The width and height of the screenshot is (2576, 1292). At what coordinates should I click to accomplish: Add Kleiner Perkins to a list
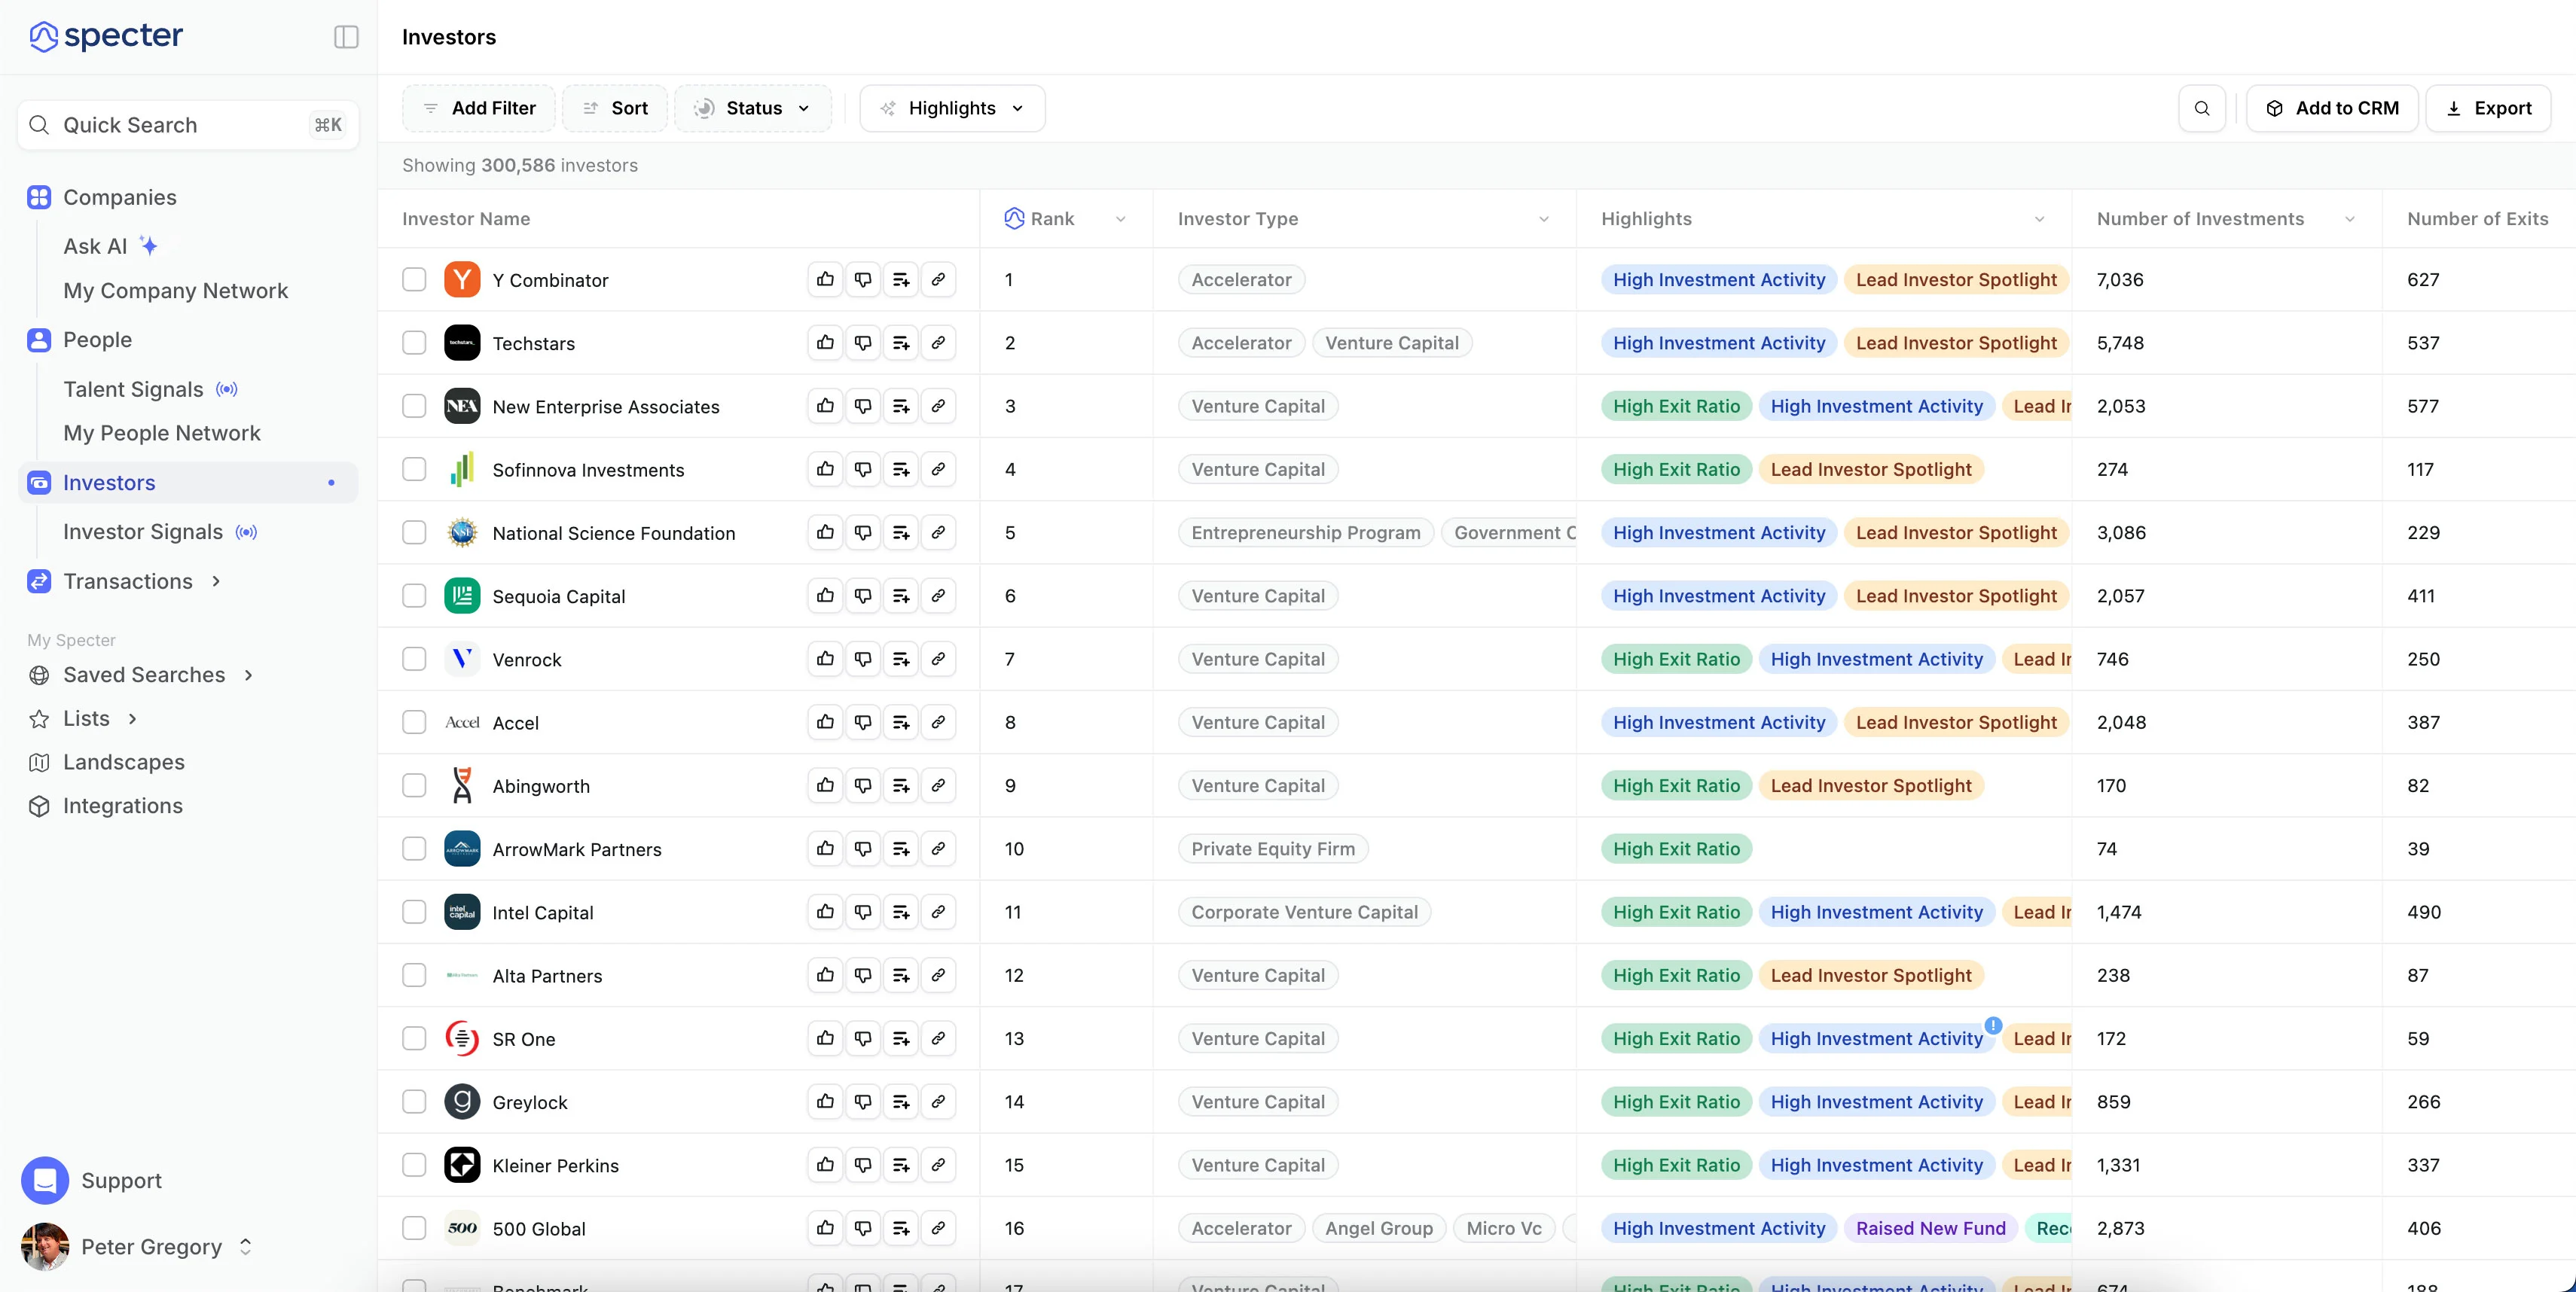coord(901,1164)
